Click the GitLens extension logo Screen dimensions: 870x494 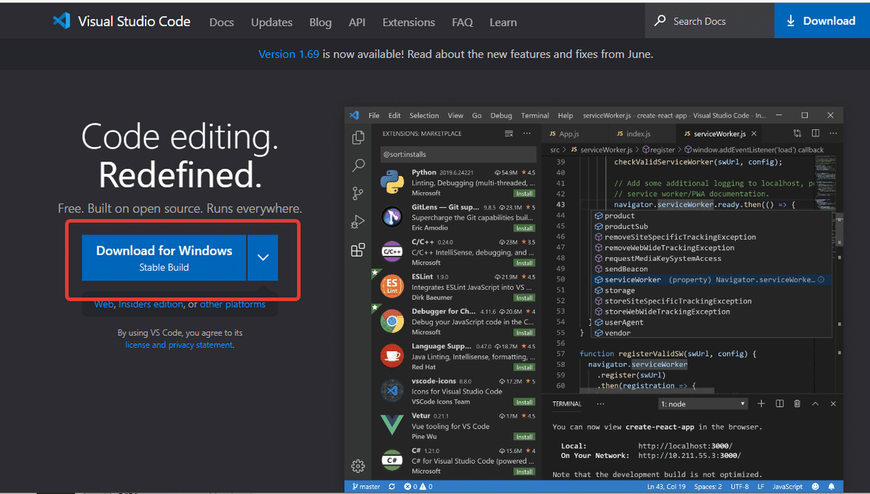click(392, 217)
